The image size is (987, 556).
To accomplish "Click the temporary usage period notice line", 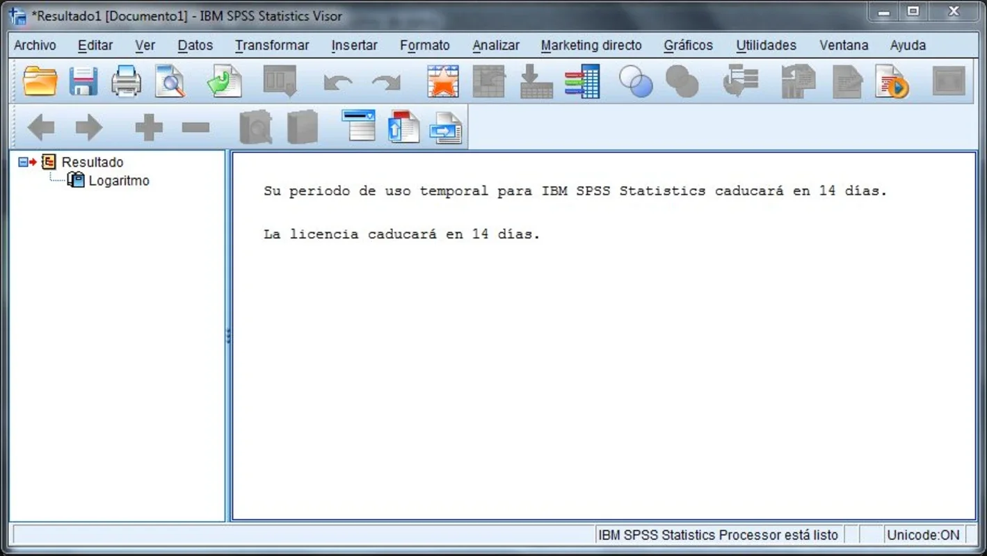I will coord(575,191).
